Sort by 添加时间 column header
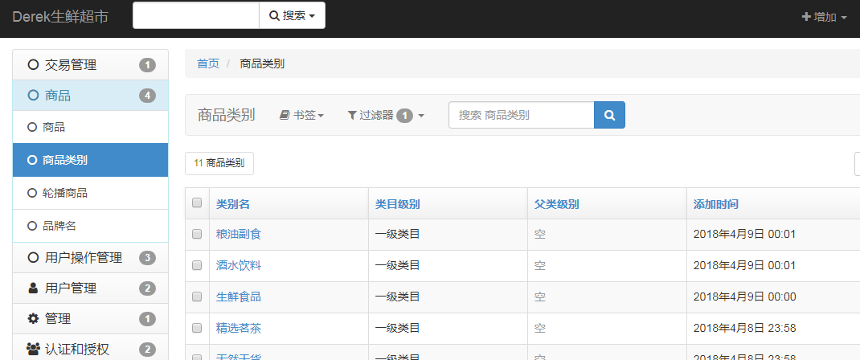 [716, 204]
